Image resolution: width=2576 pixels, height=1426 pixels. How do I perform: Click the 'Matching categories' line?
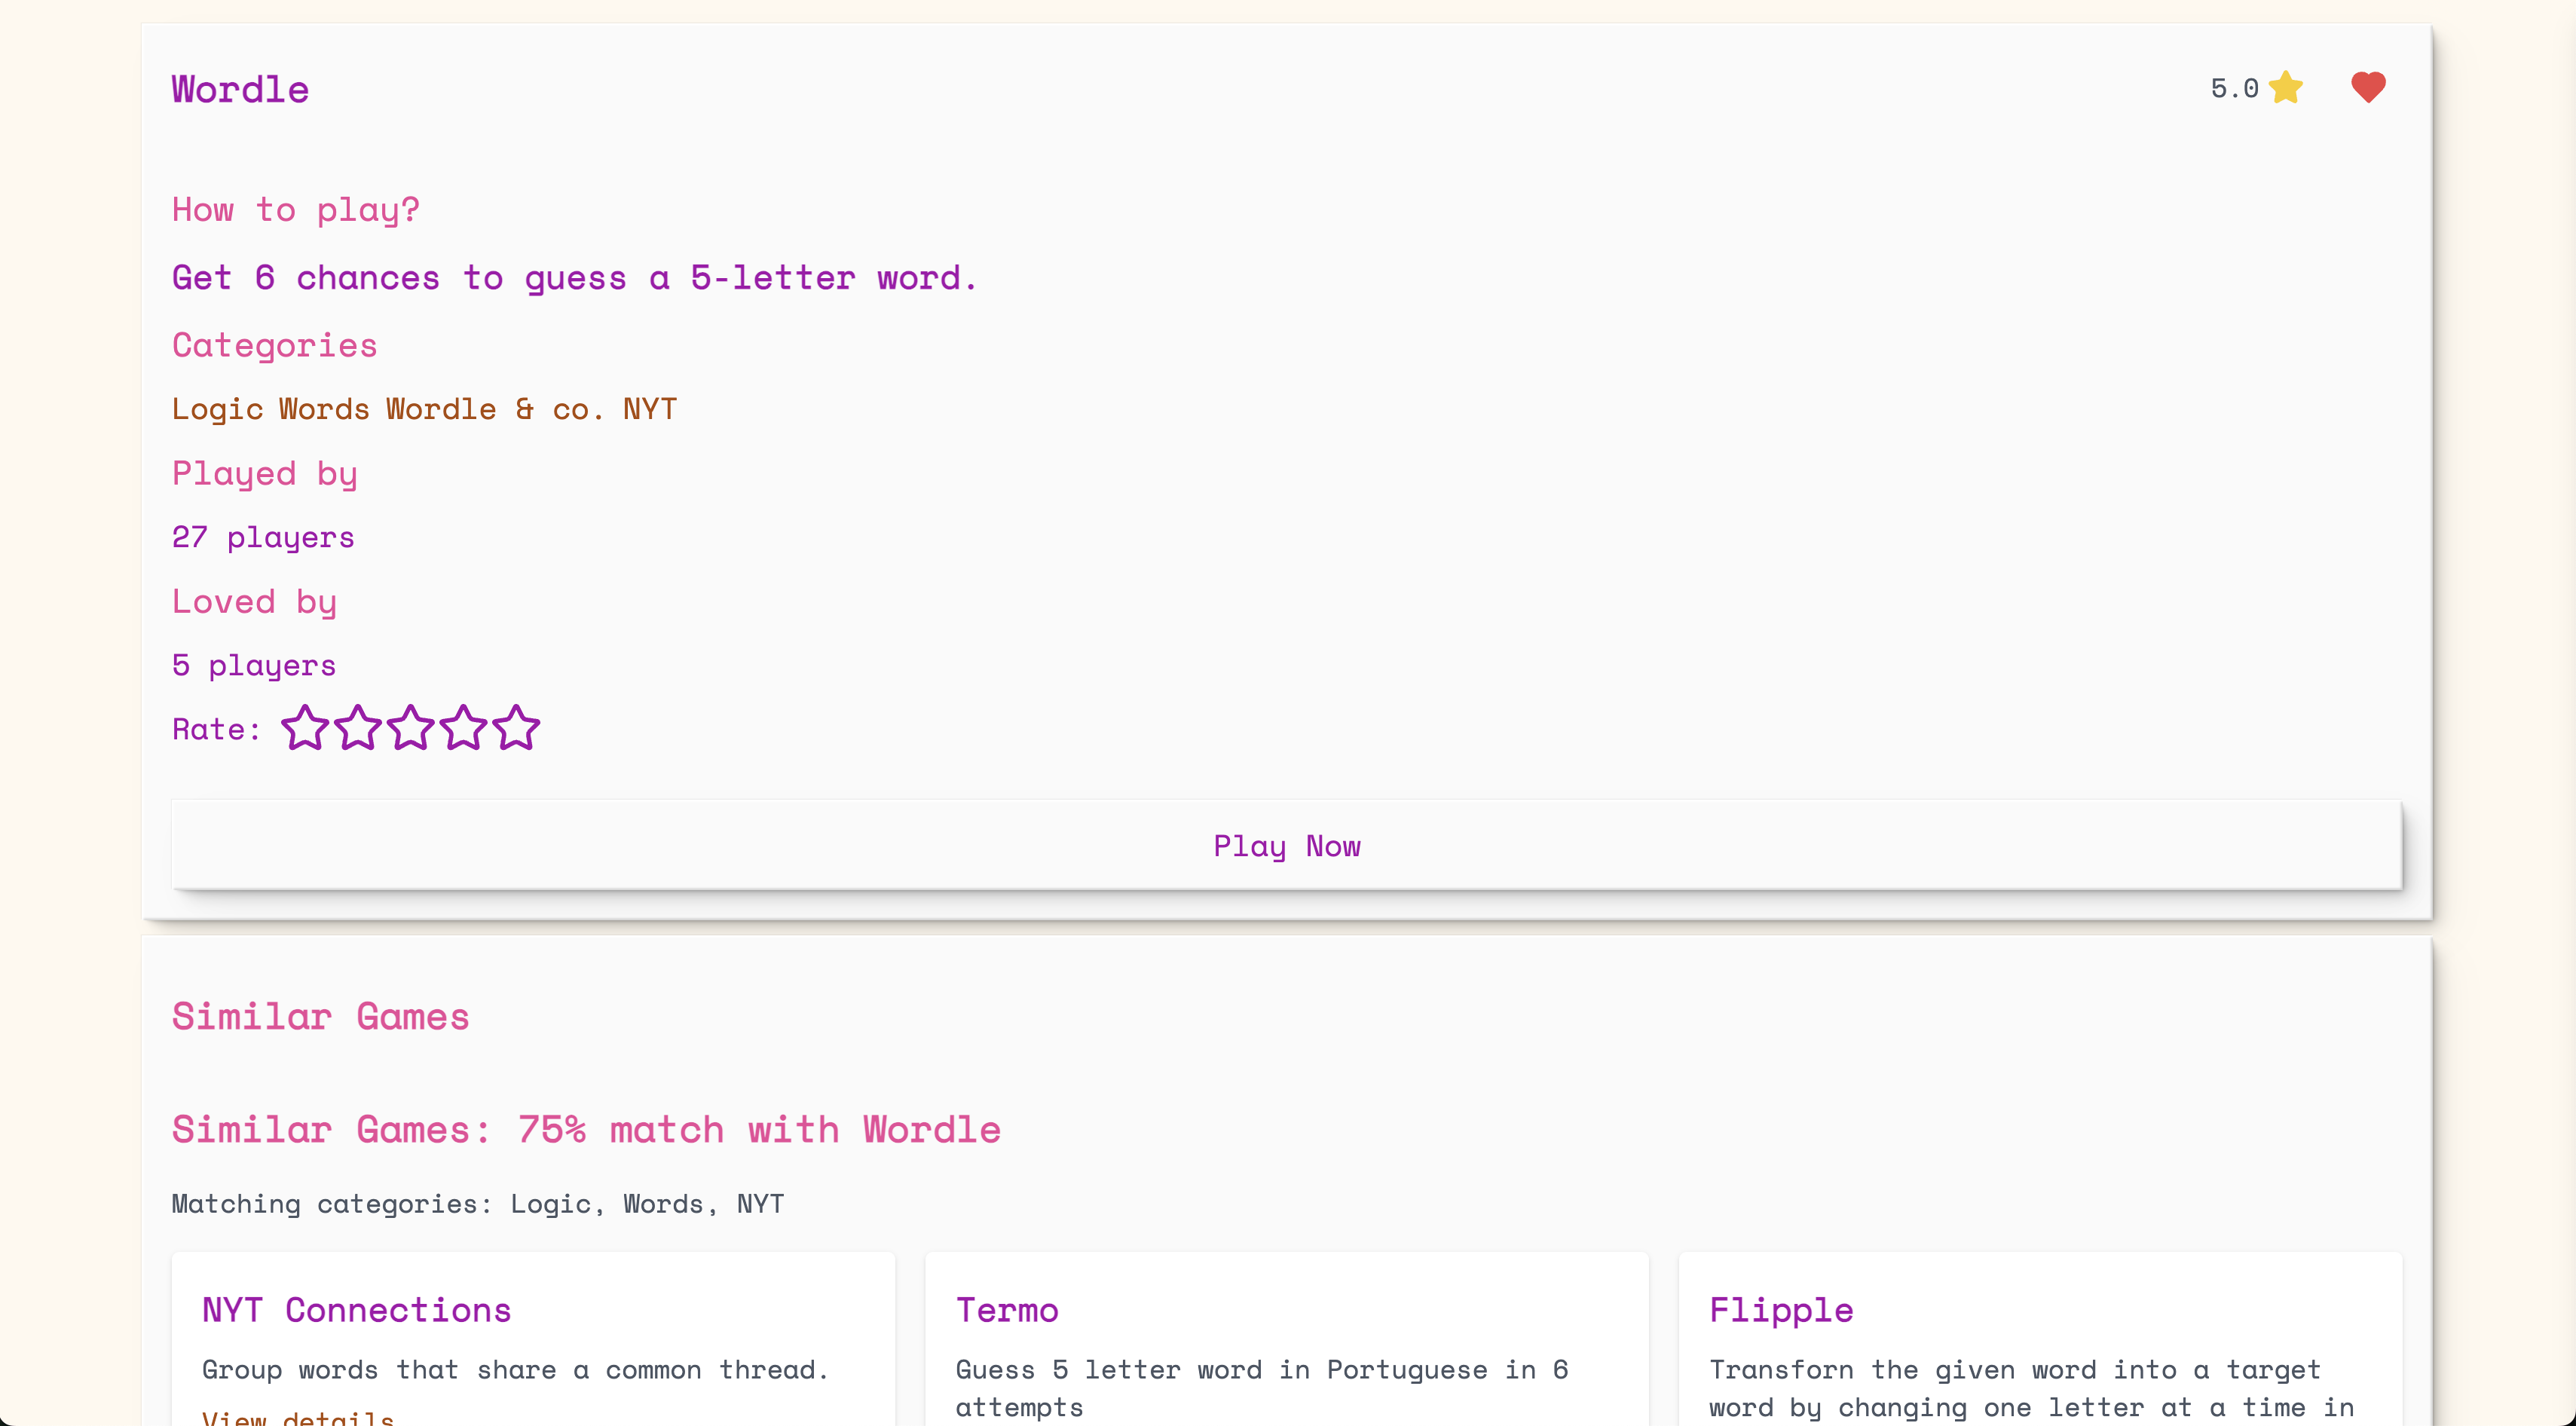tap(478, 1204)
